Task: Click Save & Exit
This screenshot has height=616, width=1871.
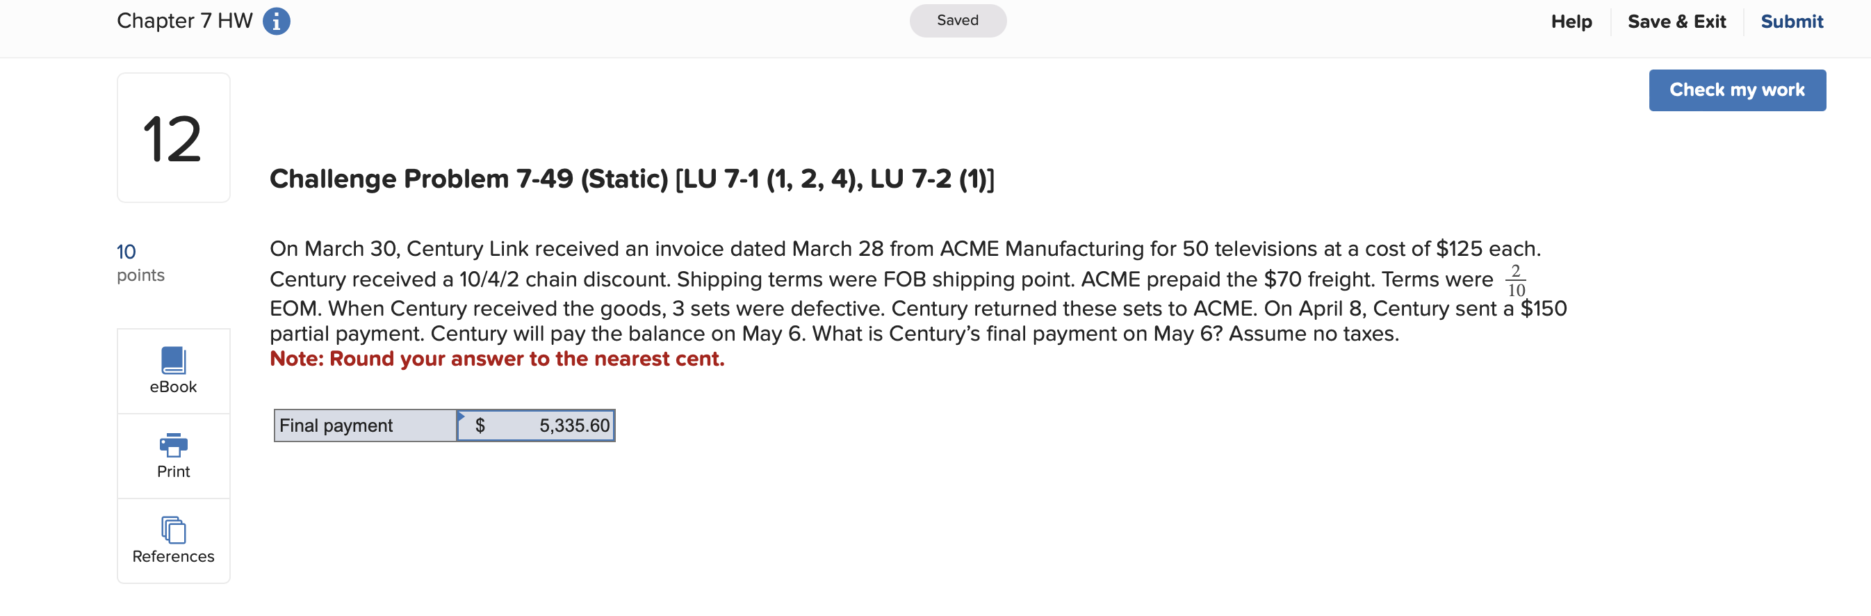Action: coord(1676,20)
